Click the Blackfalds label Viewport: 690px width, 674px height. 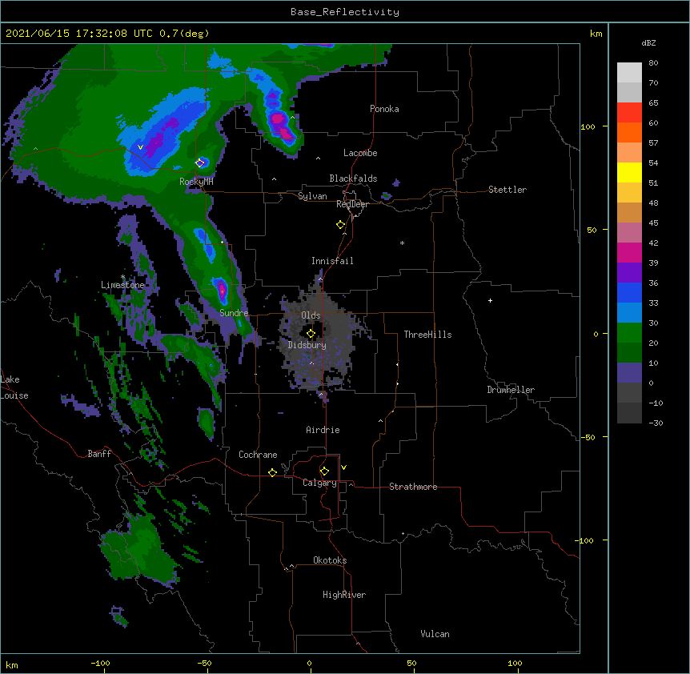[353, 179]
